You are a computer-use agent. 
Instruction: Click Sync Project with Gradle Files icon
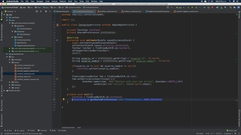click(217, 7)
